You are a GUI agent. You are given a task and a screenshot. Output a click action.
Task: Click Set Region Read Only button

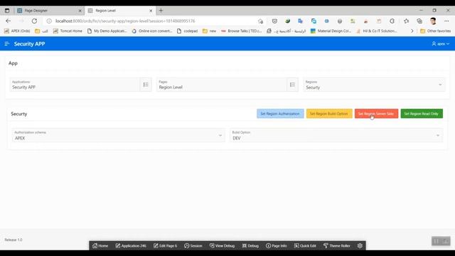tap(422, 114)
